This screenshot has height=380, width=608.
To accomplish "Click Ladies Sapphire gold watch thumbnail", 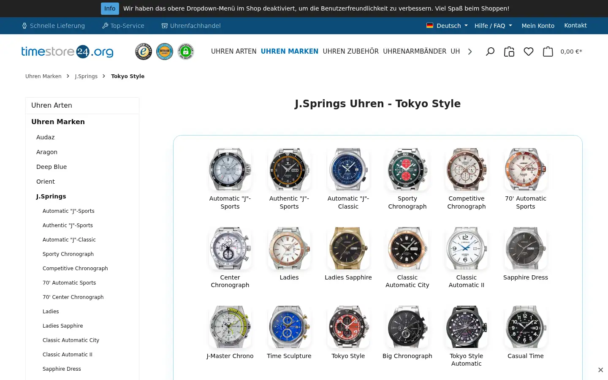I will pyautogui.click(x=348, y=248).
